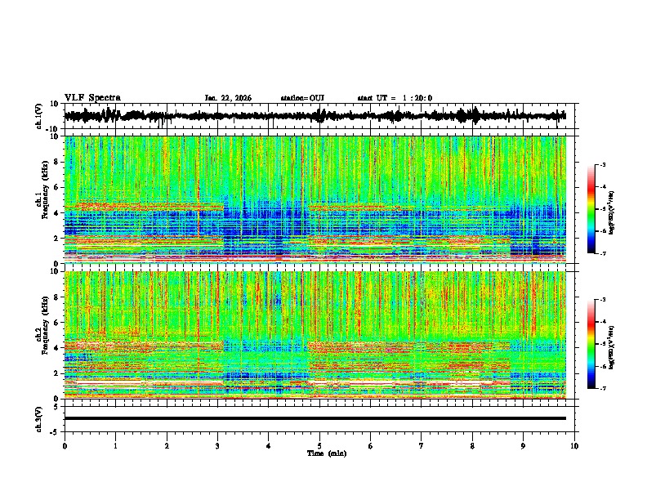This screenshot has height=500, width=647.
Task: Click time axis tick label "1"
Action: click(x=115, y=446)
